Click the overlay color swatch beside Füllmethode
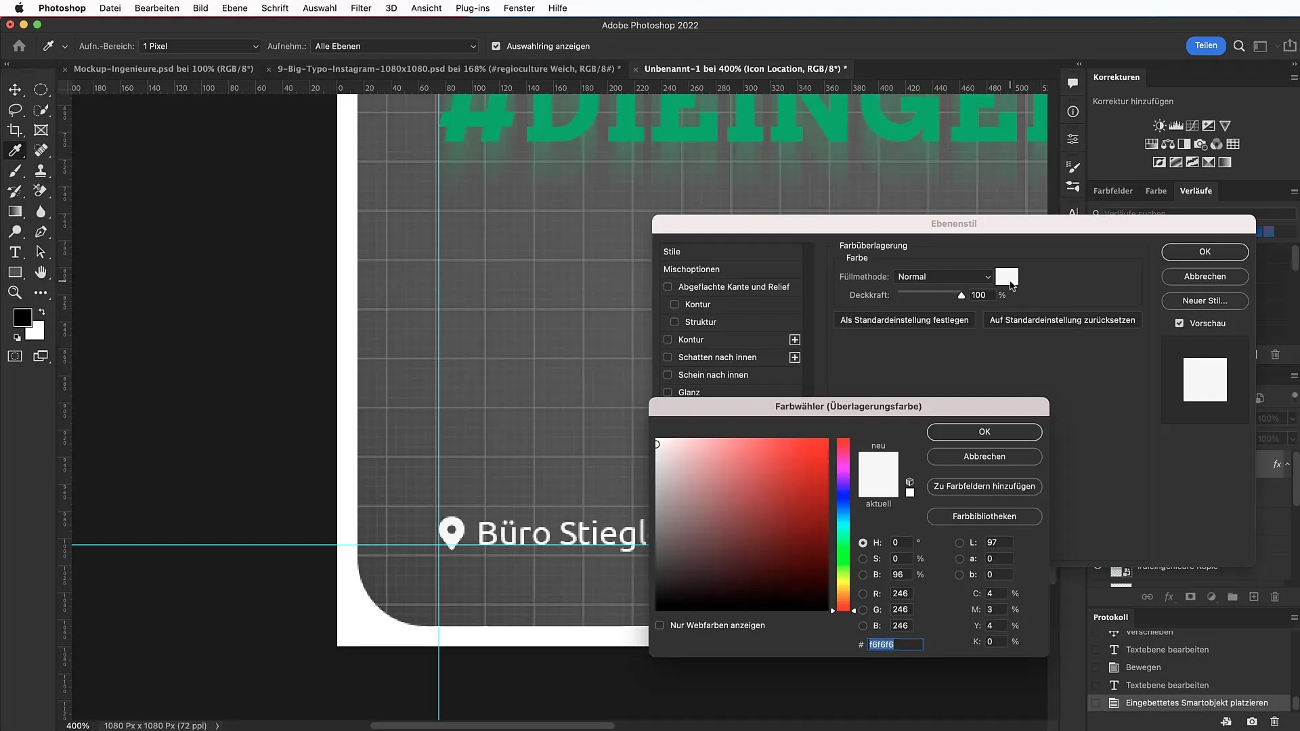 pyautogui.click(x=1006, y=276)
